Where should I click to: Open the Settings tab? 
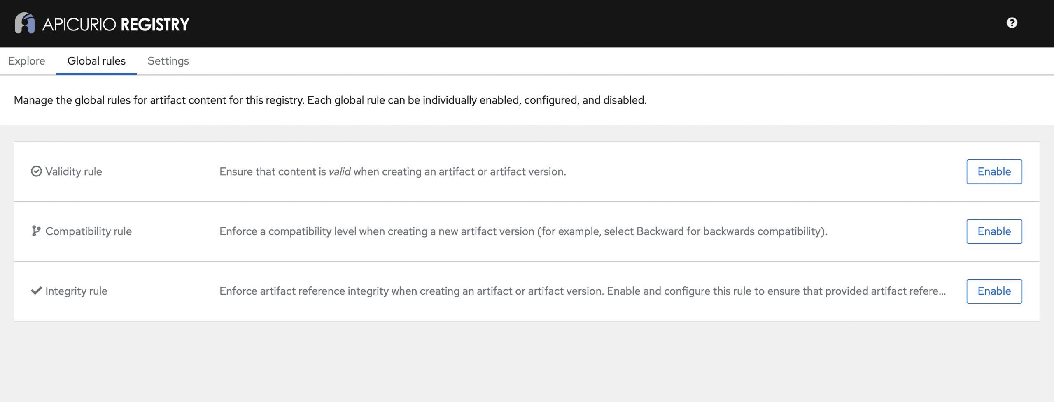click(x=168, y=61)
